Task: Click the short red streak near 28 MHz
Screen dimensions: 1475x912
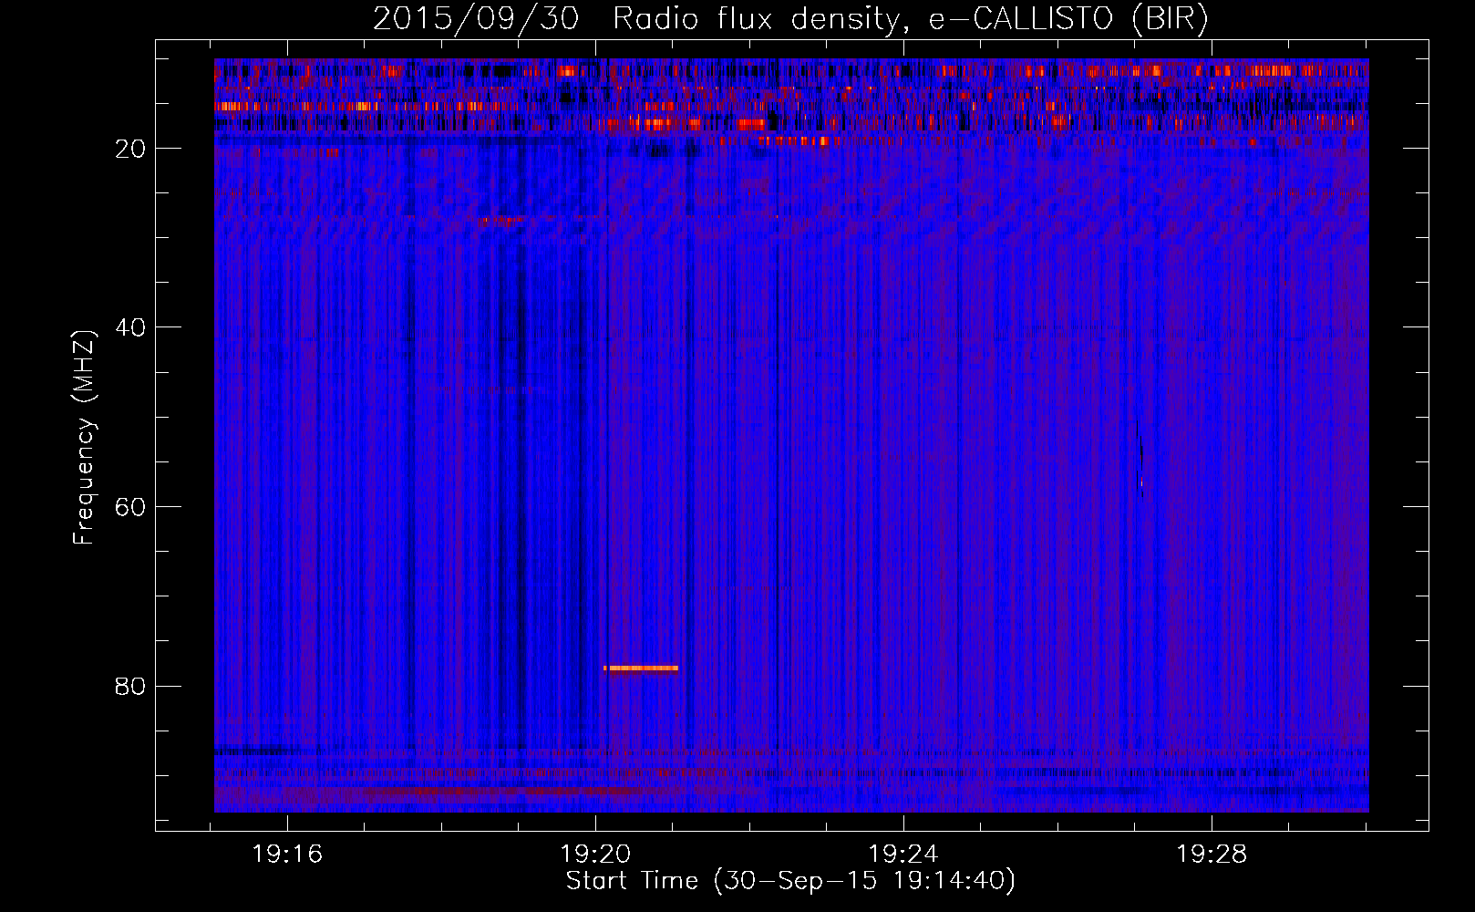Action: point(499,220)
